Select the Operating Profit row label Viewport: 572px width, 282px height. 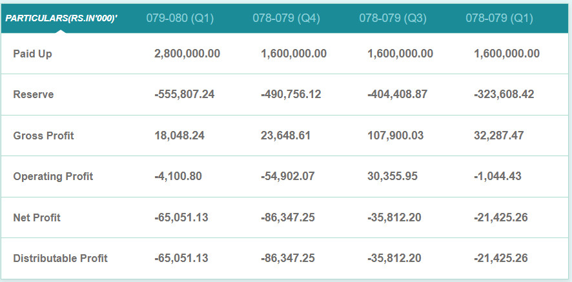click(x=53, y=176)
